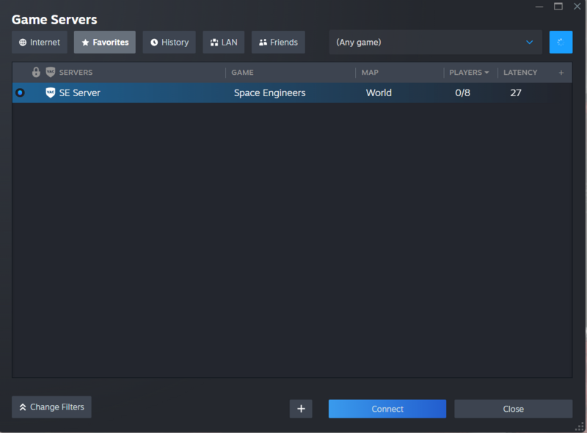This screenshot has height=433, width=587.
Task: Close the Game Servers dialog
Action: click(x=513, y=409)
